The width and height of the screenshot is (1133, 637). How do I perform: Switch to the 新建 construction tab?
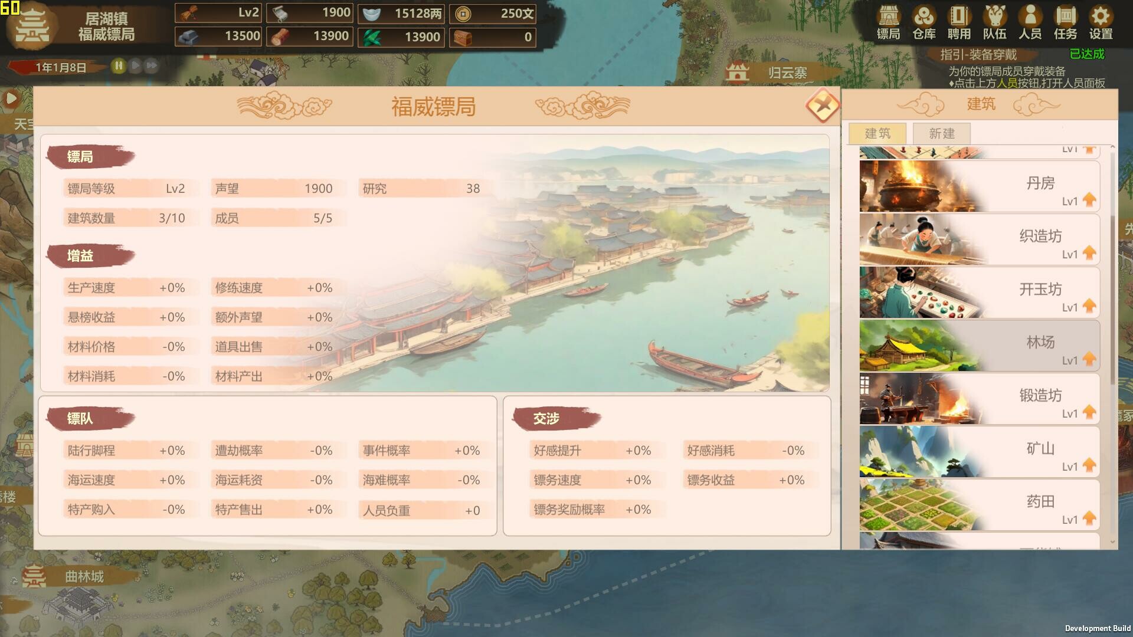coord(941,133)
